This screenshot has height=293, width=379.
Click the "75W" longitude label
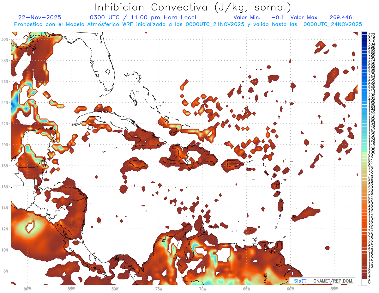pos(159,289)
